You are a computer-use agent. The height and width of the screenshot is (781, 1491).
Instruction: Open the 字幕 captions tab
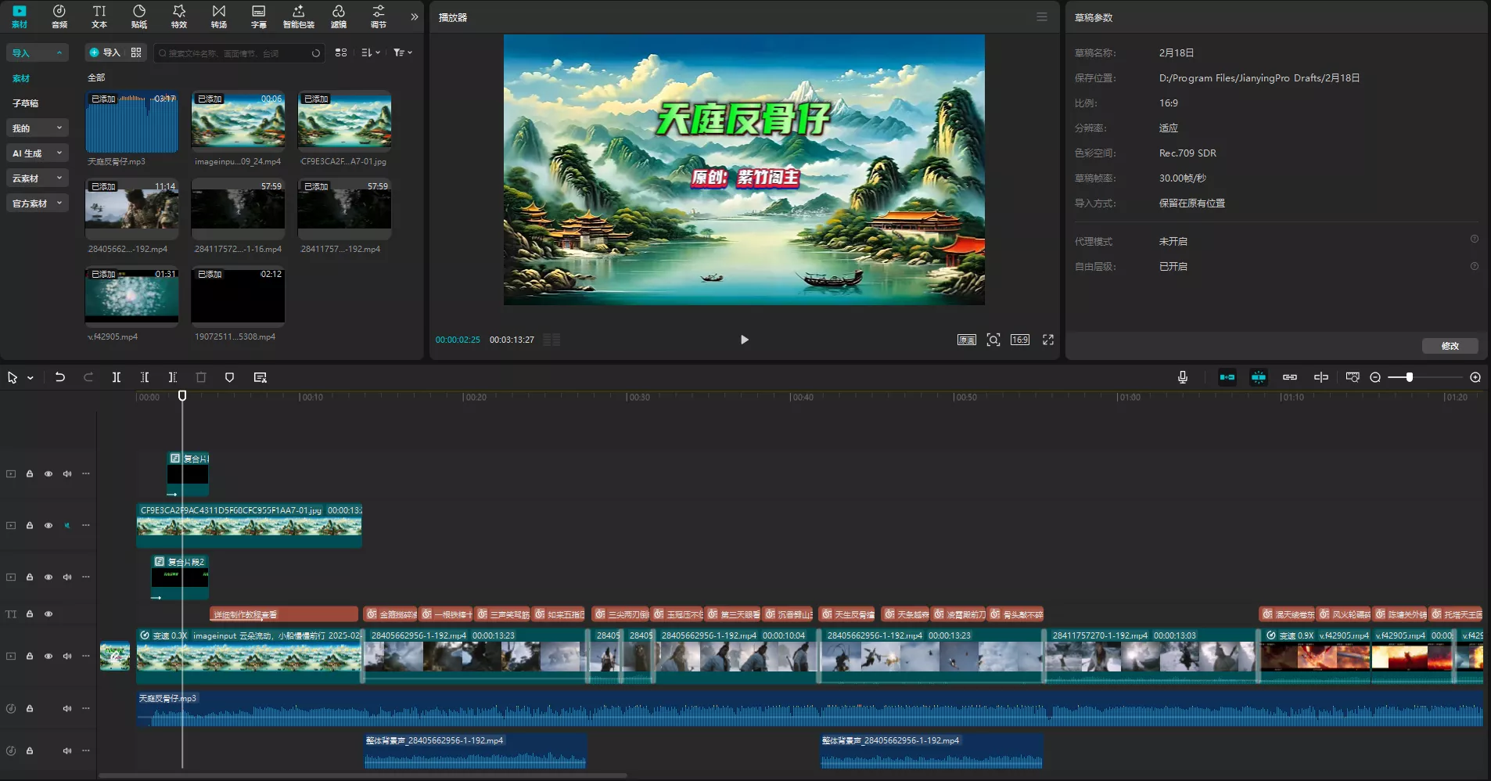[259, 16]
